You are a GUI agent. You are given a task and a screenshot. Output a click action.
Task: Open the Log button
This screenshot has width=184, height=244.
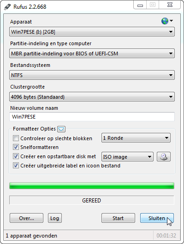coord(55,218)
